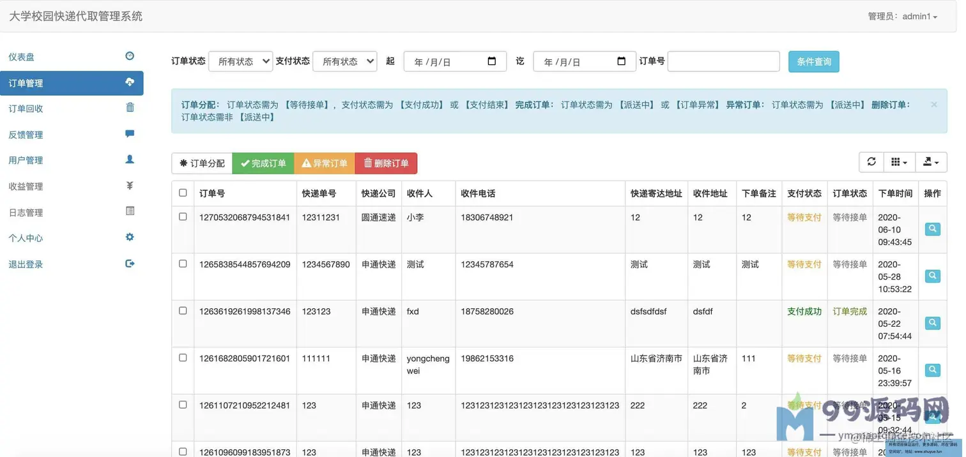Open calendar picker of end date field
The image size is (966, 457).
pyautogui.click(x=622, y=61)
